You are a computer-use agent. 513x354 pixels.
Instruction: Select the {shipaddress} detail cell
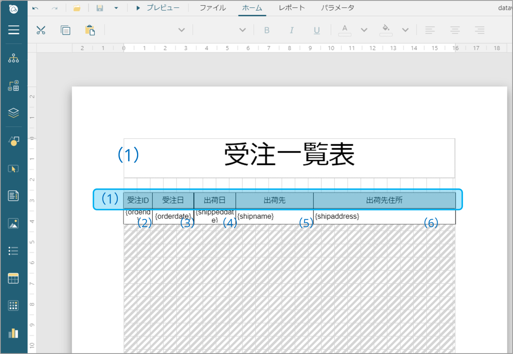point(384,216)
